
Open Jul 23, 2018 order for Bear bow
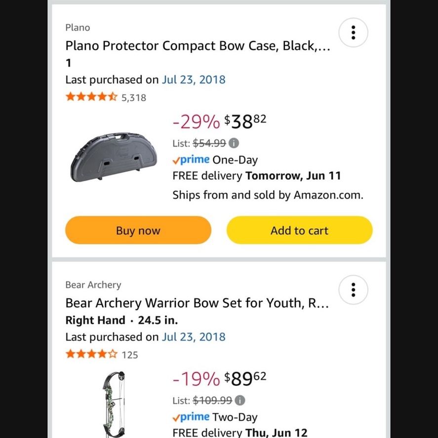coord(194,337)
